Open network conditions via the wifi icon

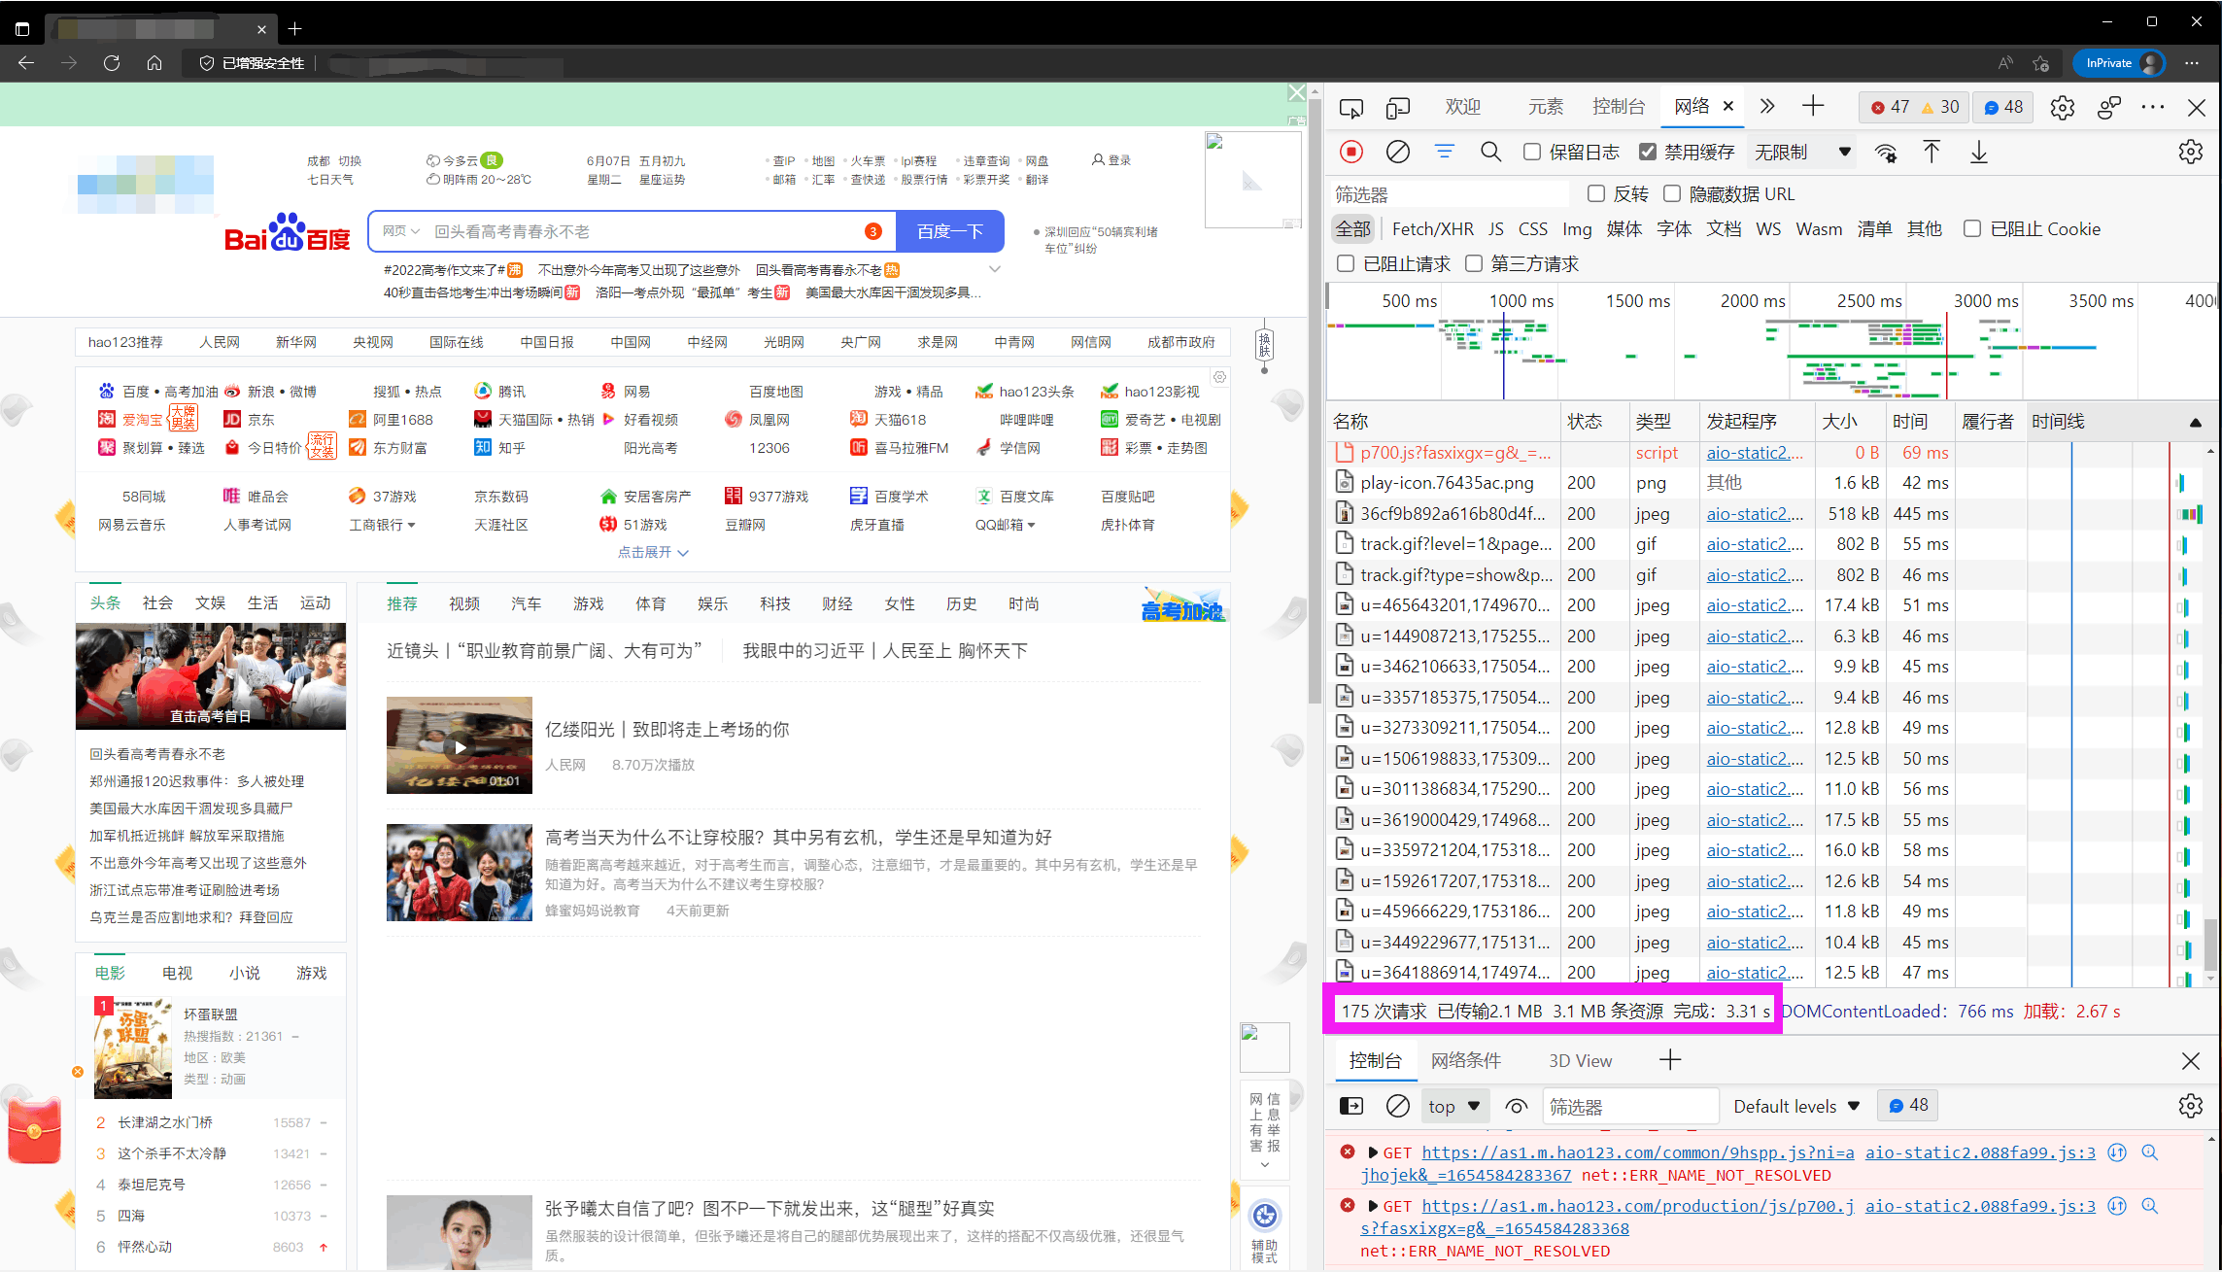pos(1886,152)
